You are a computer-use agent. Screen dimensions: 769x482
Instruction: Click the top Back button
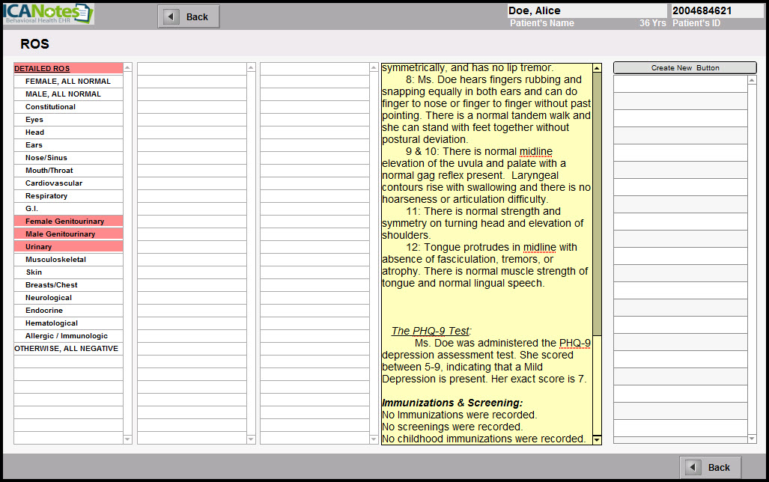click(189, 16)
